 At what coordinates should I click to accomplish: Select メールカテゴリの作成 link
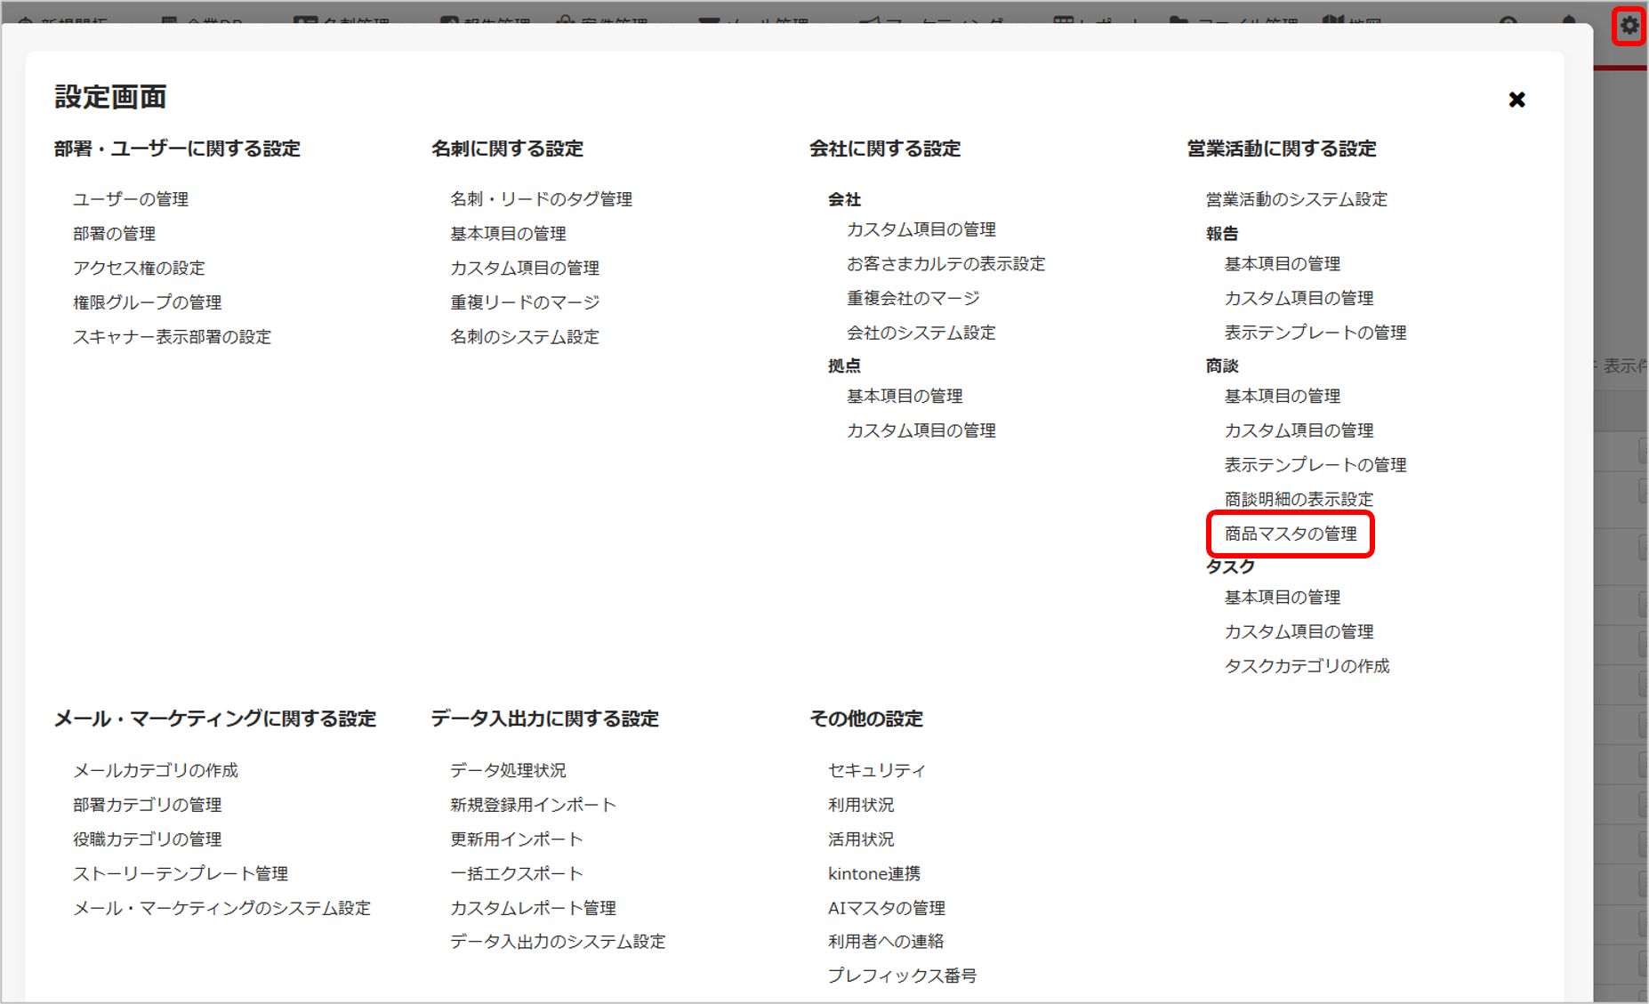pyautogui.click(x=156, y=770)
